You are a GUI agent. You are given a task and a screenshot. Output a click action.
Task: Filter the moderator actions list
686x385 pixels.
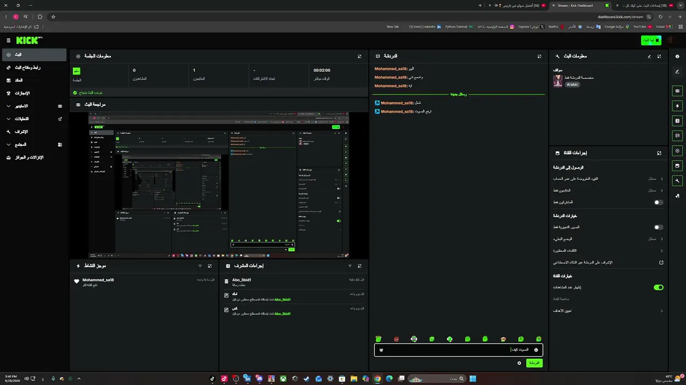350,266
